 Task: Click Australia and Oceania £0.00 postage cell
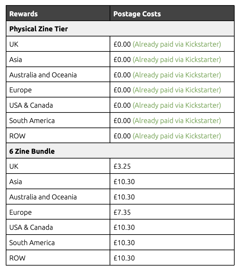(x=172, y=74)
